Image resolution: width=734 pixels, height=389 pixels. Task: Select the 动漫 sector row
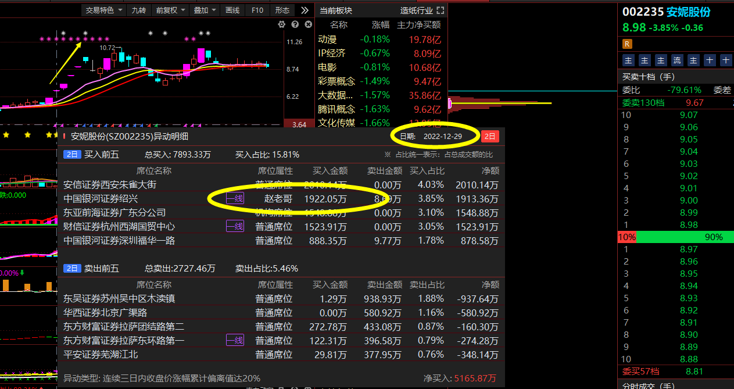(380, 40)
